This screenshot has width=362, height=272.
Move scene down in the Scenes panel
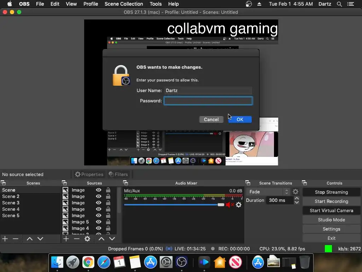[40, 238]
